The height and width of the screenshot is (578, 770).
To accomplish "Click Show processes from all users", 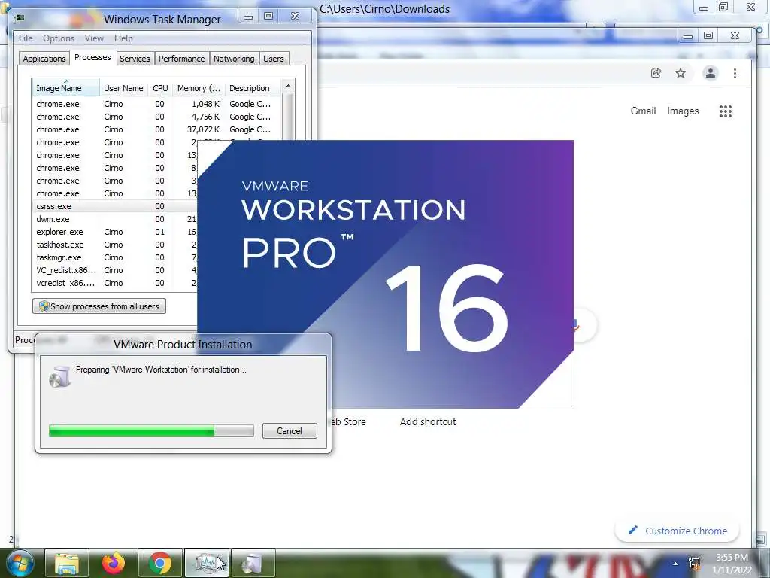I will 99,306.
